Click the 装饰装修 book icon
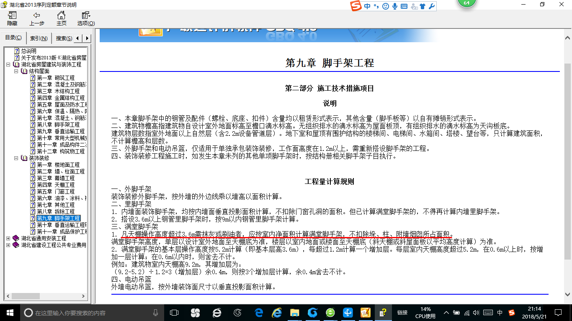The width and height of the screenshot is (572, 321). (x=24, y=158)
